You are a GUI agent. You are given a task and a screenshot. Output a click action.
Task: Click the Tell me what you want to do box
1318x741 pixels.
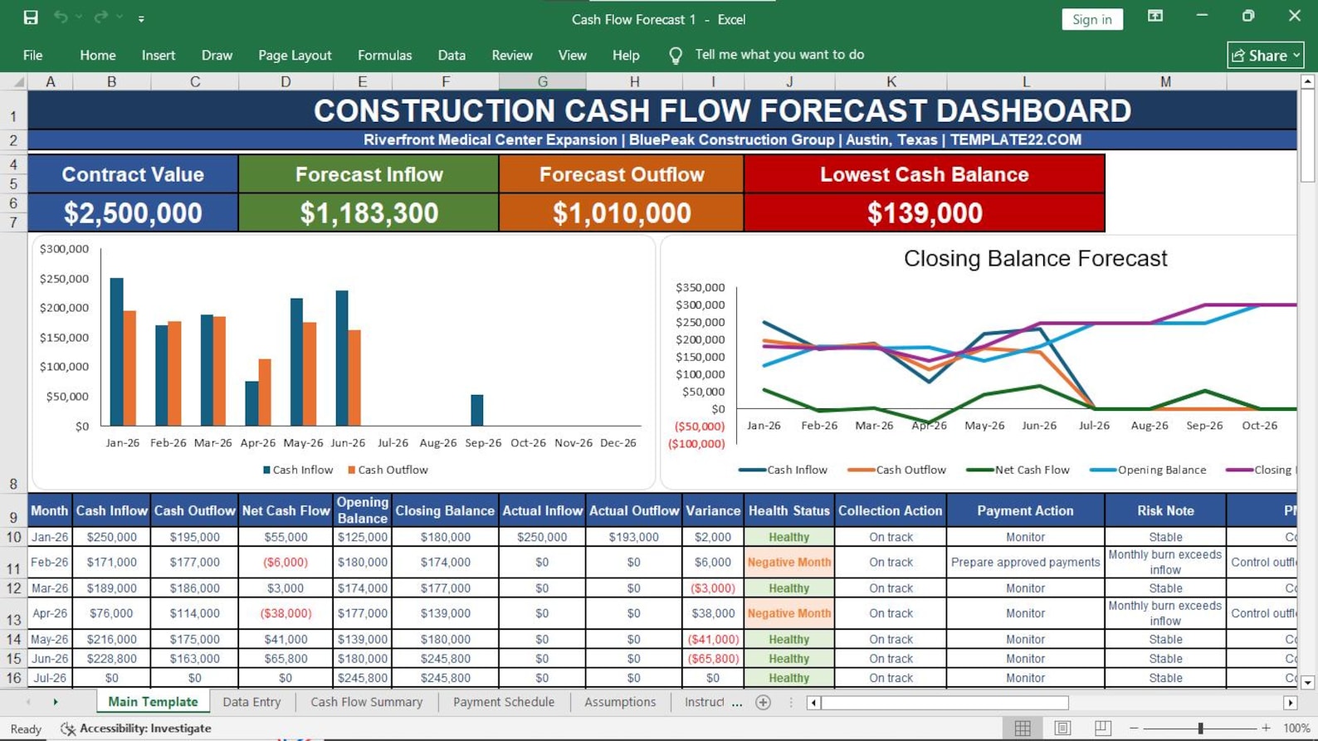click(x=779, y=55)
